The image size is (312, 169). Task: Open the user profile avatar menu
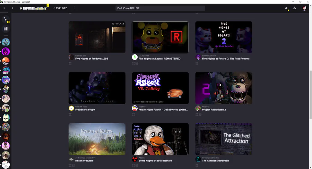[304, 8]
